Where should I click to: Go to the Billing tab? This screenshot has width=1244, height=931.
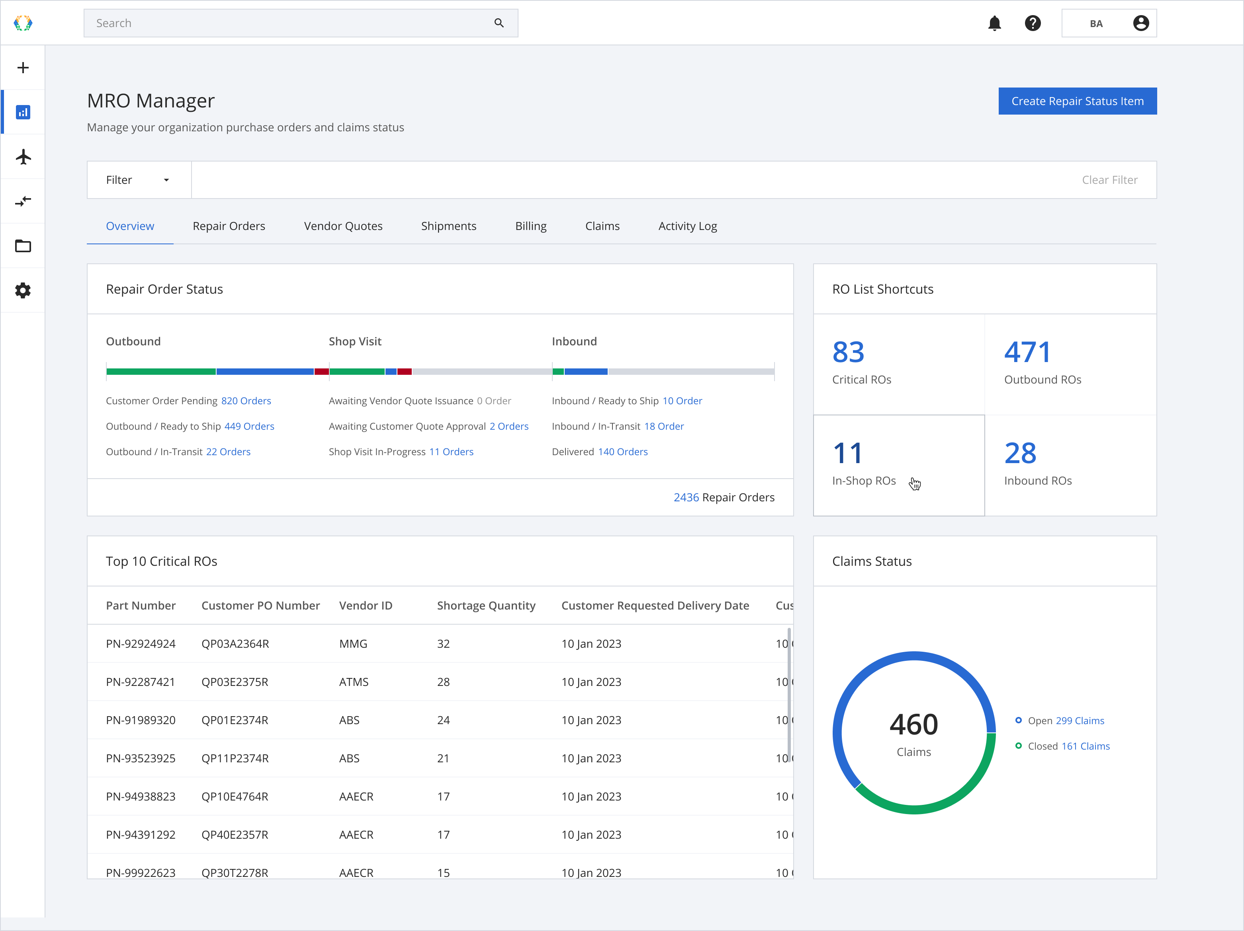(531, 226)
